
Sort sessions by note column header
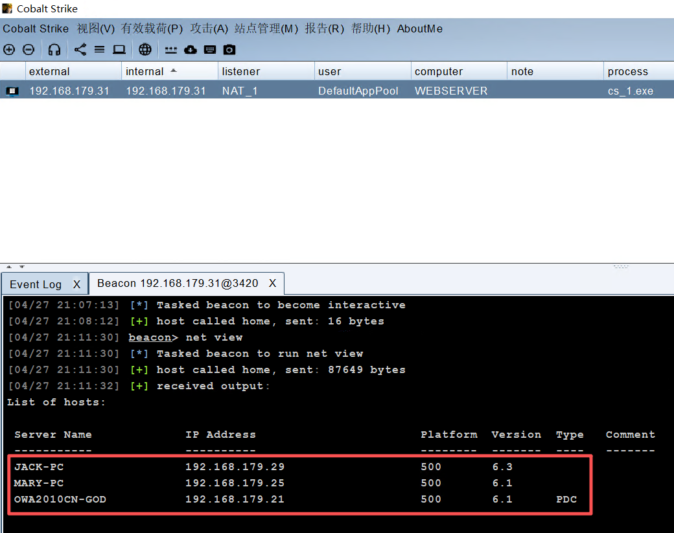pyautogui.click(x=555, y=71)
